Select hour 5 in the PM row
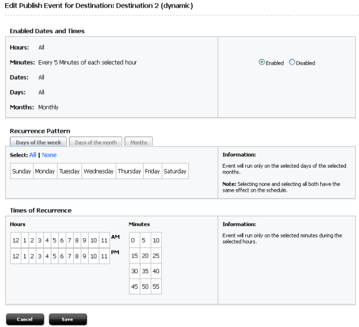 [54, 256]
